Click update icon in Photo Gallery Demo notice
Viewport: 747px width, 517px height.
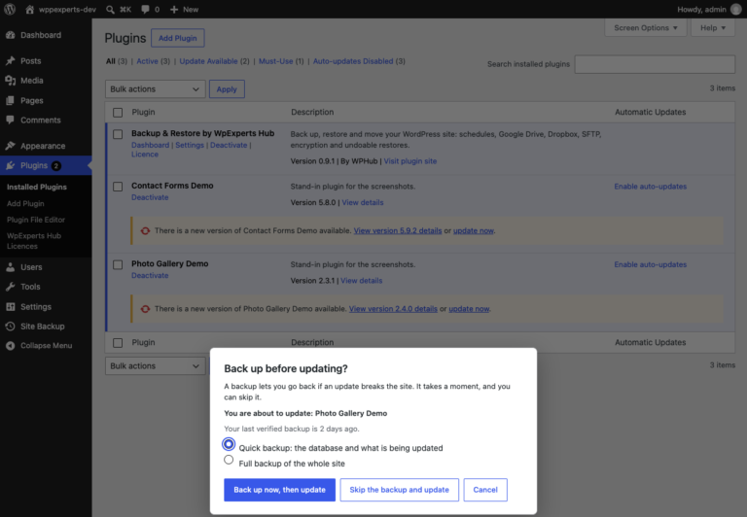point(145,309)
